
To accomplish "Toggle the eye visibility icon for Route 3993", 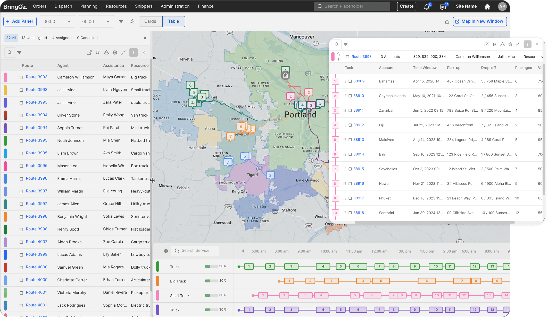I will 338,59.
